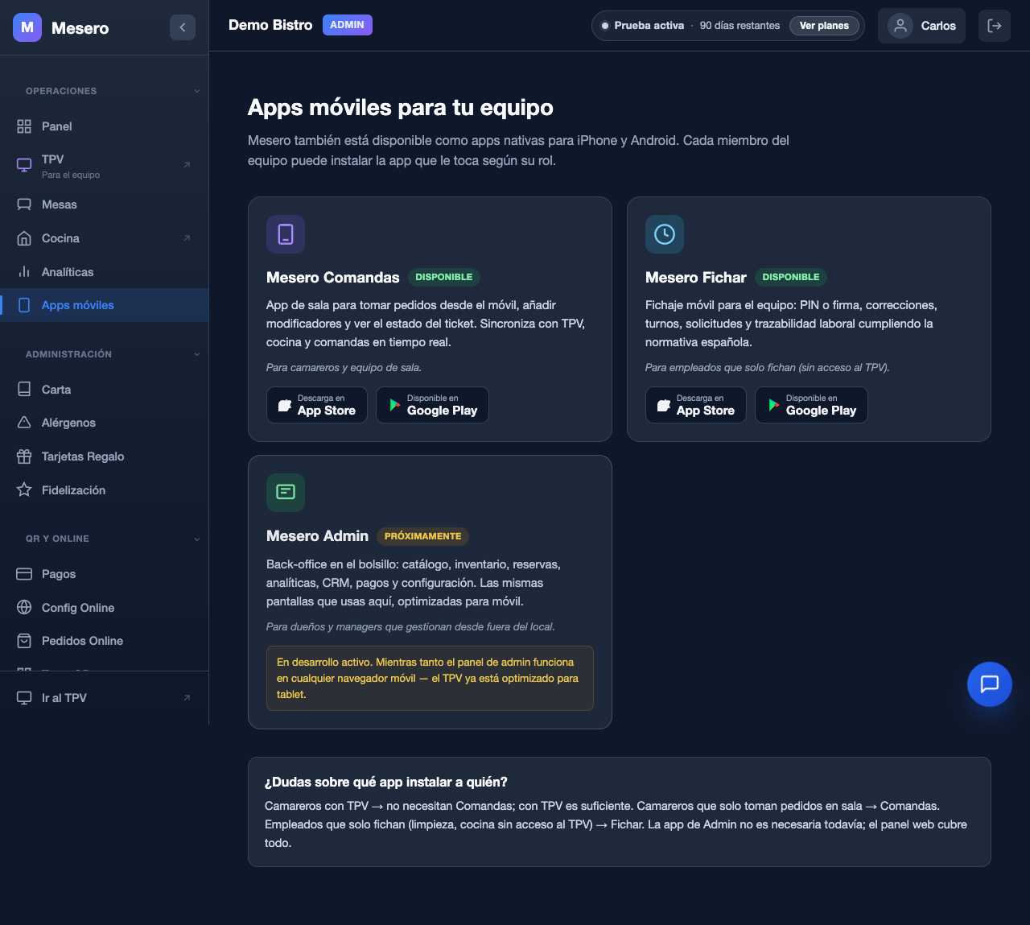The image size is (1030, 925).
Task: Click the '¿Dudas sobre qué app instalar a quién?' heading
Action: [386, 783]
